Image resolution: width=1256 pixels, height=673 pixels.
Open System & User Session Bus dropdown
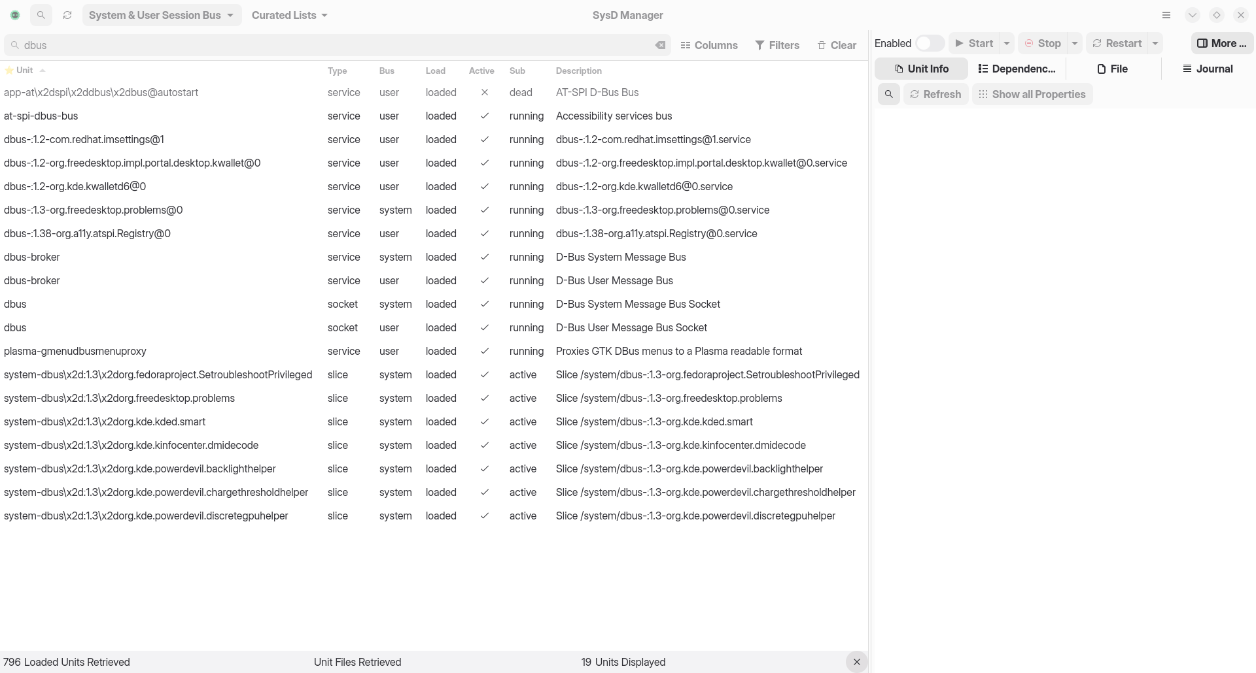pos(162,15)
